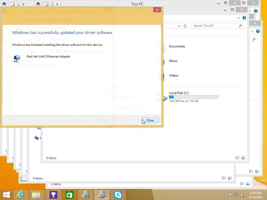Open the Windows Store from taskbar
The image size is (267, 200).
click(x=69, y=195)
